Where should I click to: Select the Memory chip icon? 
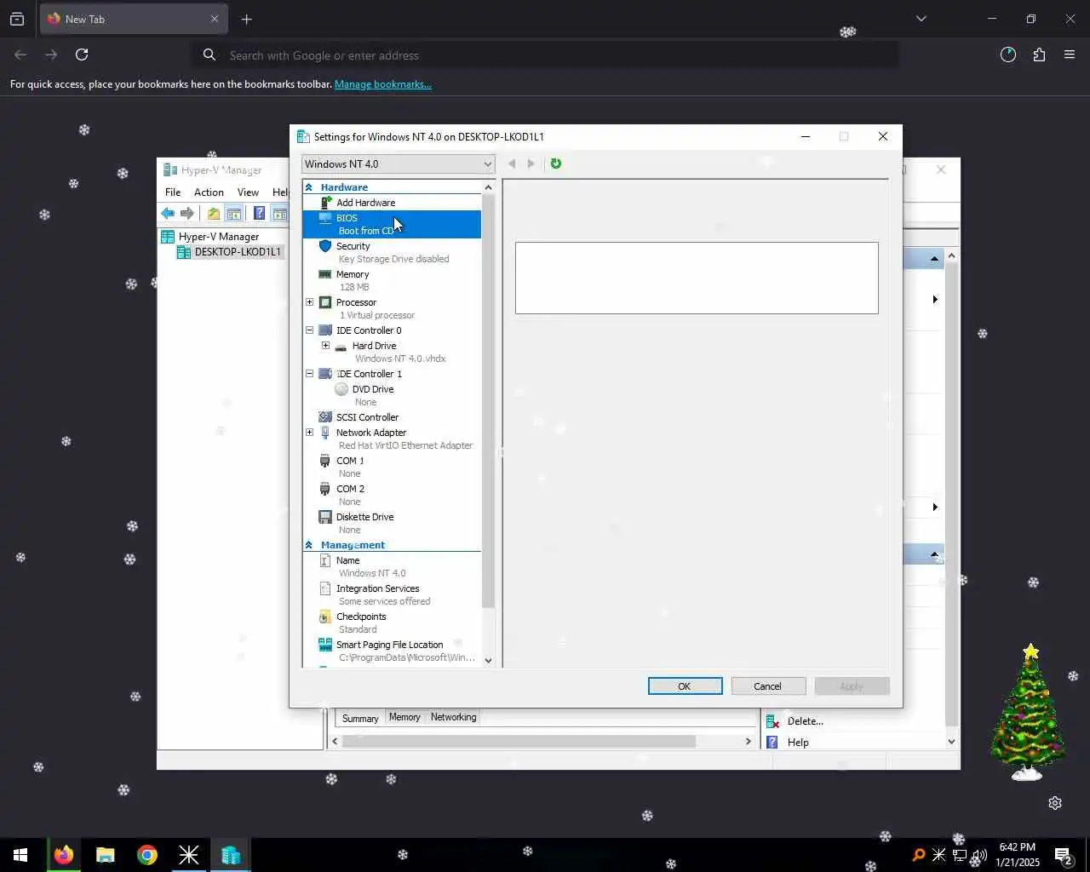[325, 274]
